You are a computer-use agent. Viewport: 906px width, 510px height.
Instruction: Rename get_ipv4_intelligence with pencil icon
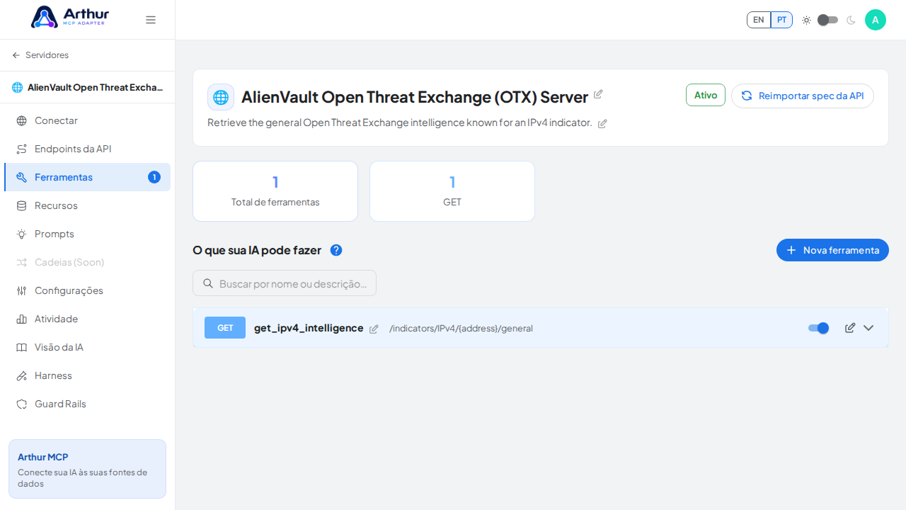point(374,329)
